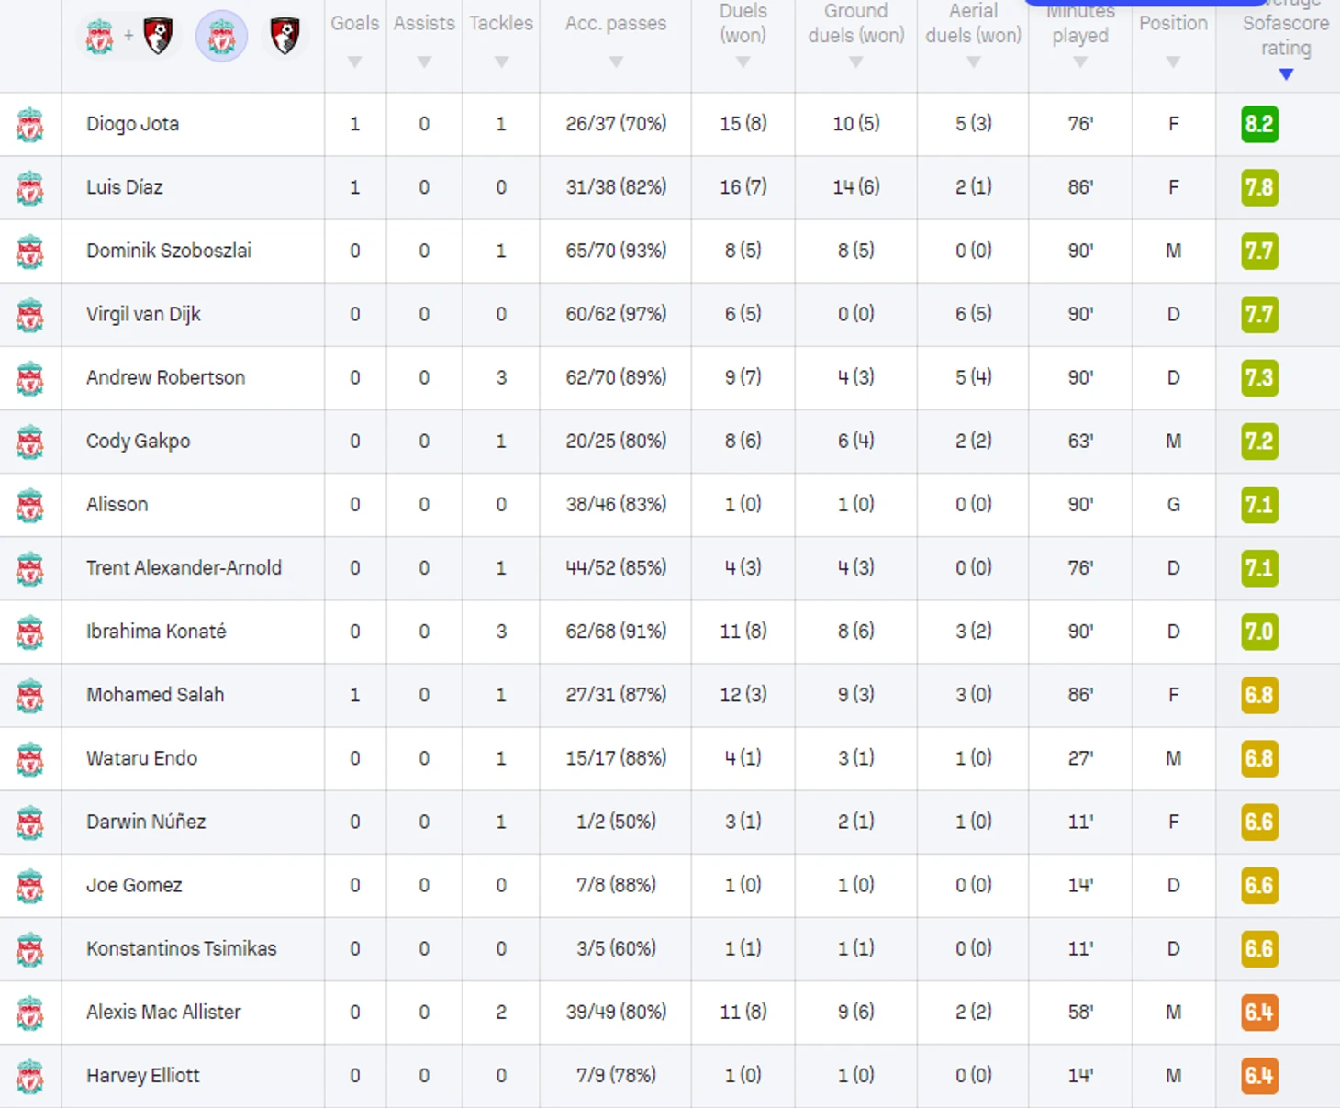
Task: Click the Acc. passes column header
Action: [616, 24]
